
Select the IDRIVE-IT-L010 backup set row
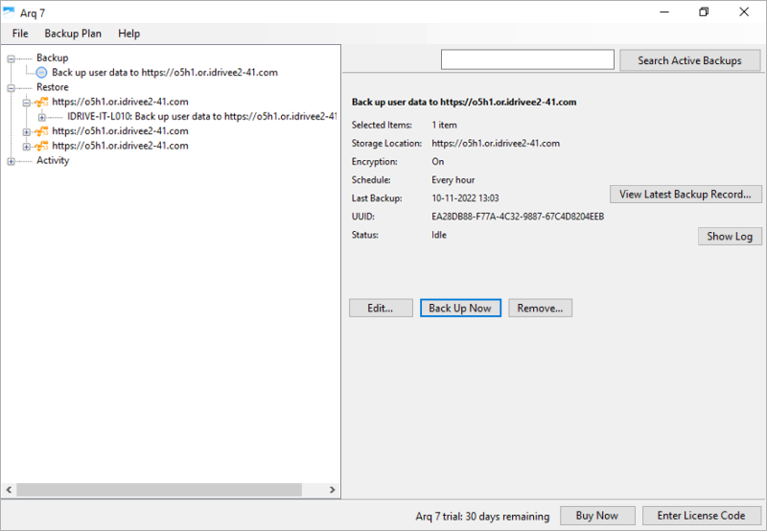click(x=201, y=116)
